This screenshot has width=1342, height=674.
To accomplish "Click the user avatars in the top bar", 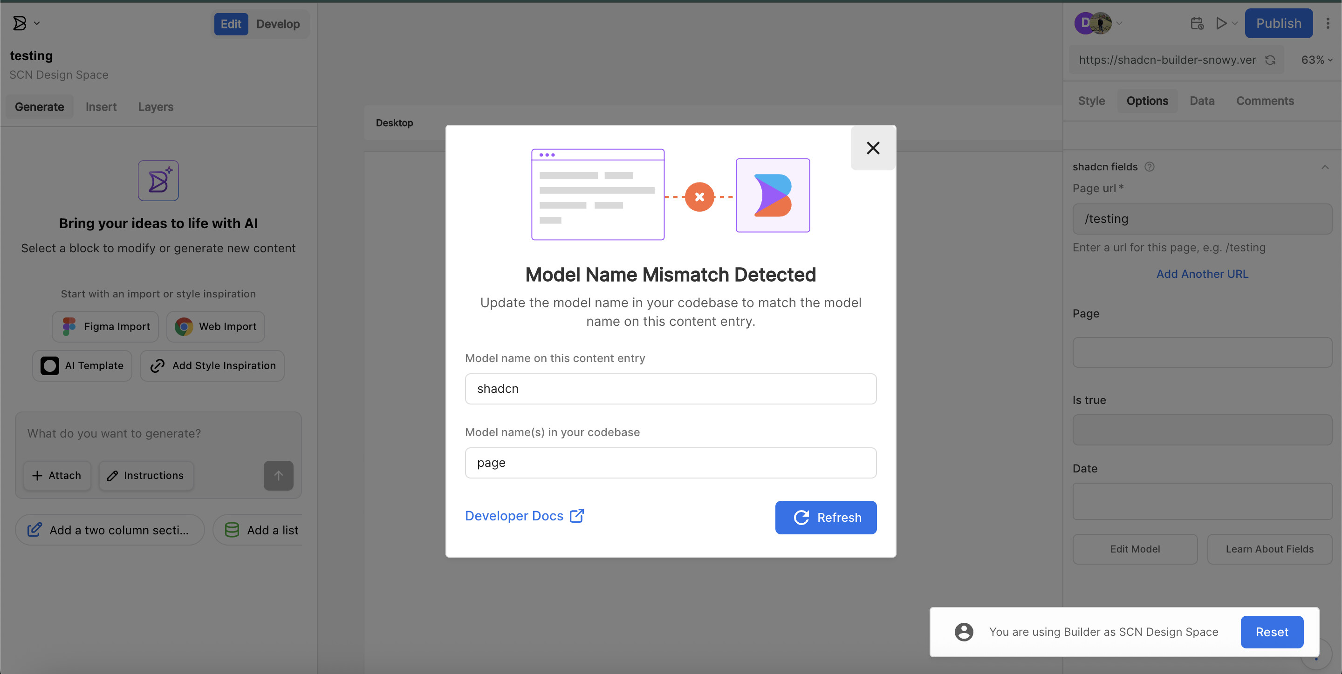I will [x=1093, y=23].
